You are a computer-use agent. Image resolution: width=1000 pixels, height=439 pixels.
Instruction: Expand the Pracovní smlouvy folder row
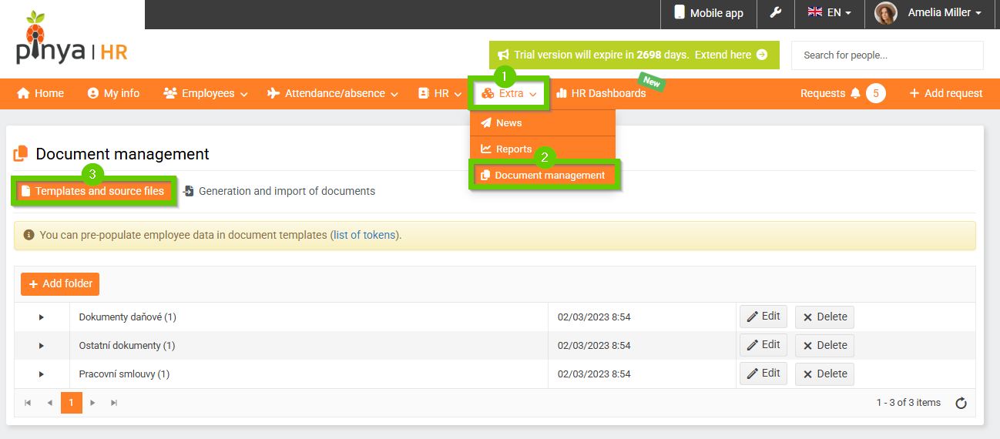click(42, 374)
